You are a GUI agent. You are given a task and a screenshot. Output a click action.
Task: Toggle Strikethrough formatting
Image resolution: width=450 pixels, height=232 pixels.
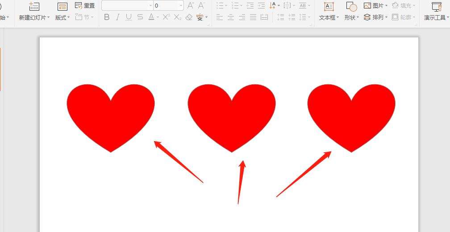click(140, 17)
